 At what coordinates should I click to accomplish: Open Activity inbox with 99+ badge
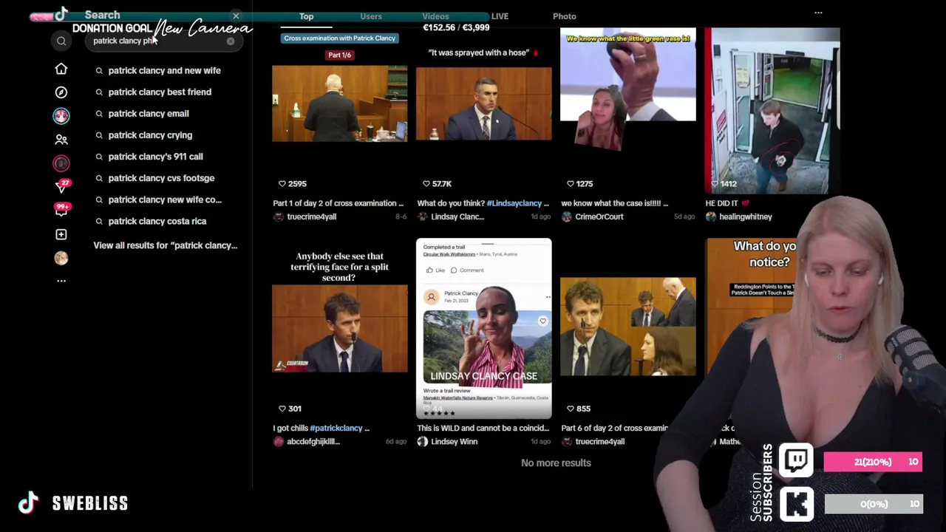[x=61, y=210]
